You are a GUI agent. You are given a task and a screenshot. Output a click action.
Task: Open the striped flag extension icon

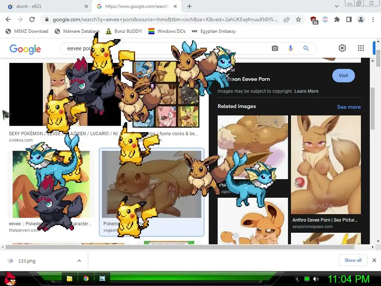click(x=325, y=19)
